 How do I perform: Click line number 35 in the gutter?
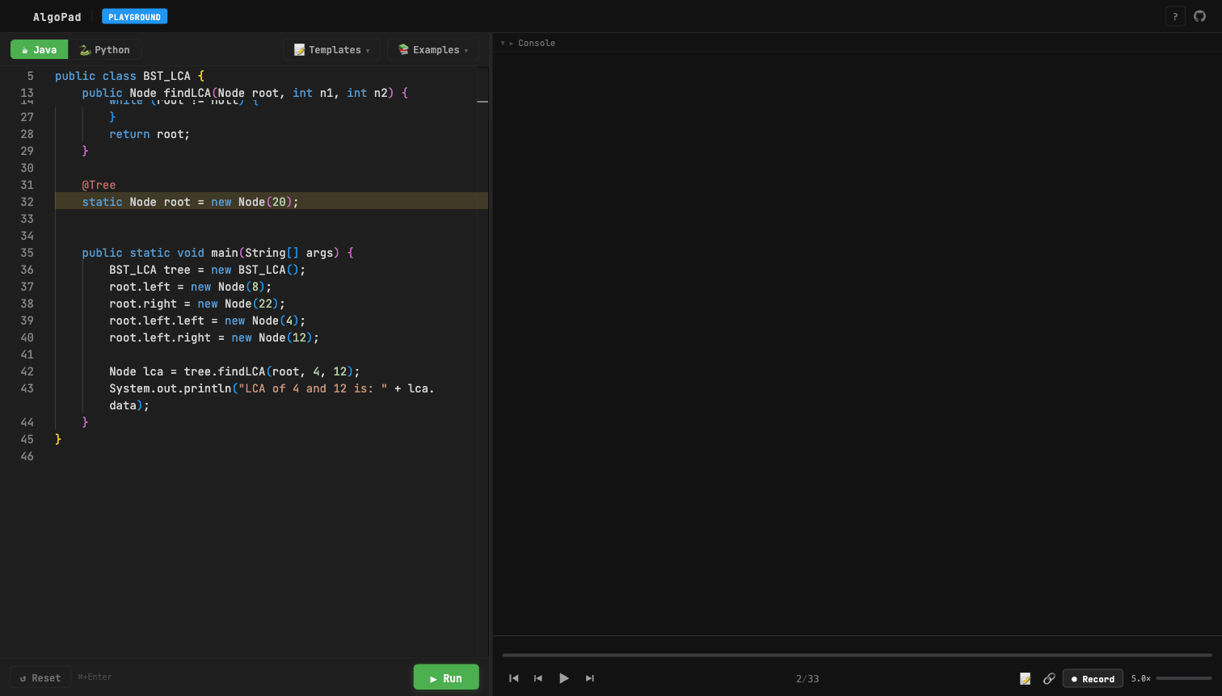(x=27, y=253)
